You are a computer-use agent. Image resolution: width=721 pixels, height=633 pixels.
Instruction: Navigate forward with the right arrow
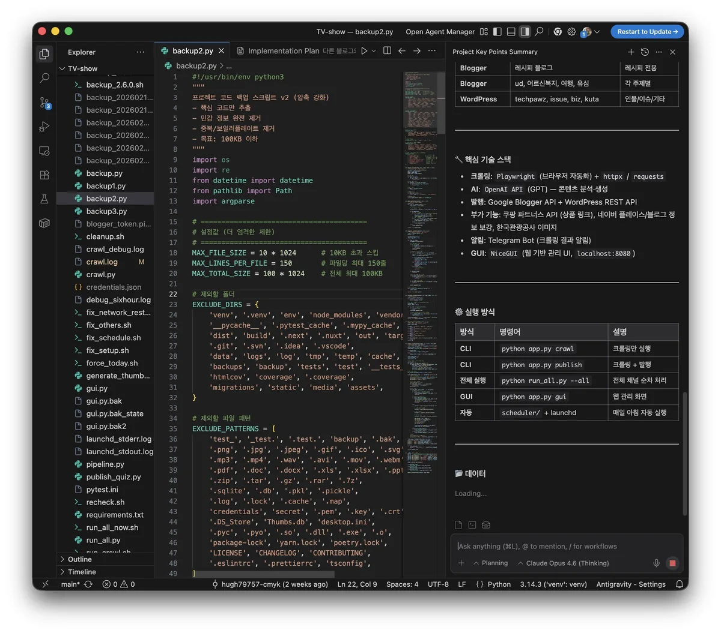tap(417, 51)
